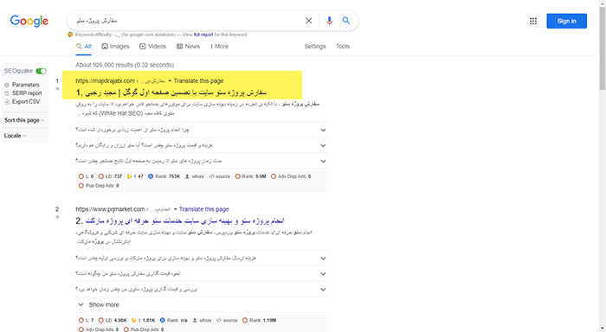Open dropdown arrow beside prjmarket.com URL

click(175, 209)
